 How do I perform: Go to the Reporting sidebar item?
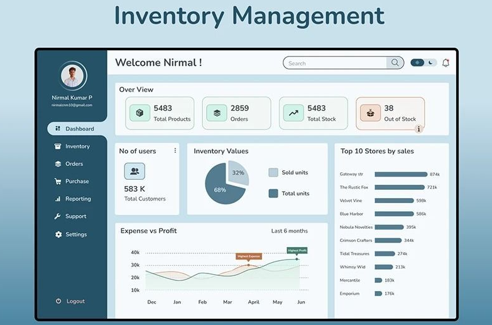click(73, 199)
